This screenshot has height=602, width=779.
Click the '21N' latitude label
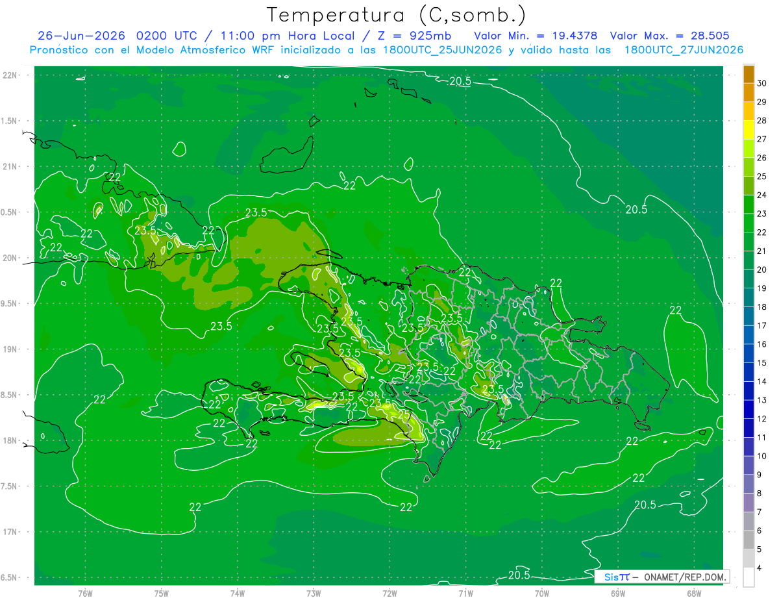point(11,167)
